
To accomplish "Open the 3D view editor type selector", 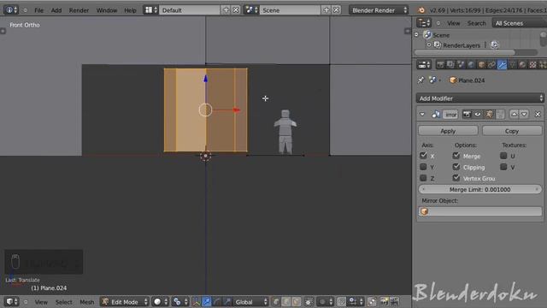I will coord(11,301).
